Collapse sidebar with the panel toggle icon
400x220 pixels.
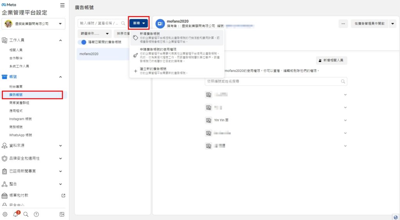pos(62,215)
